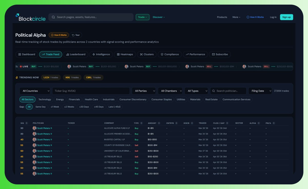Screen dimensions: 308x189
Task: Click the LIVE indicator badge
Action: 24,67
